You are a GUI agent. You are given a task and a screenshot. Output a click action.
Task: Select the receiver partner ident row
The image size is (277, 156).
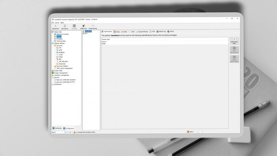165,42
